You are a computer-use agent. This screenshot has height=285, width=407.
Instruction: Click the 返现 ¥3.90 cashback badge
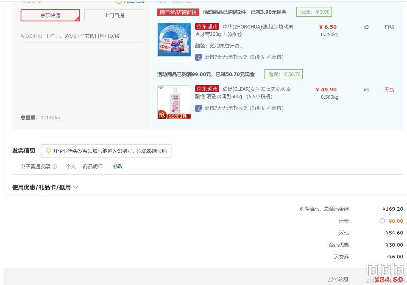click(314, 12)
